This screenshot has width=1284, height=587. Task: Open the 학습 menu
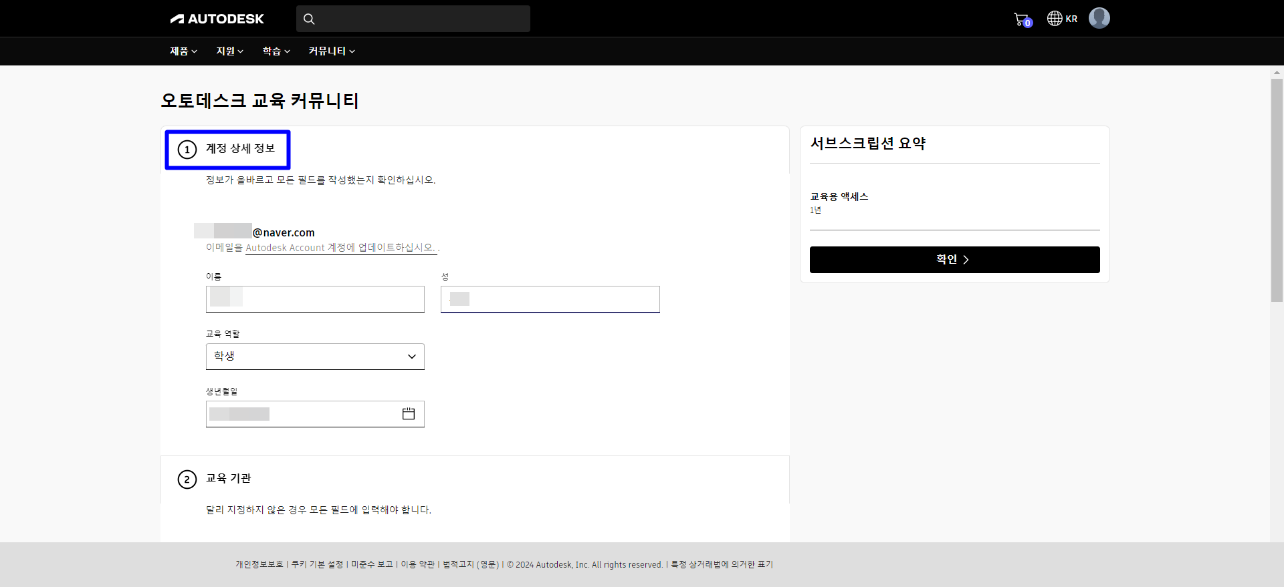276,51
